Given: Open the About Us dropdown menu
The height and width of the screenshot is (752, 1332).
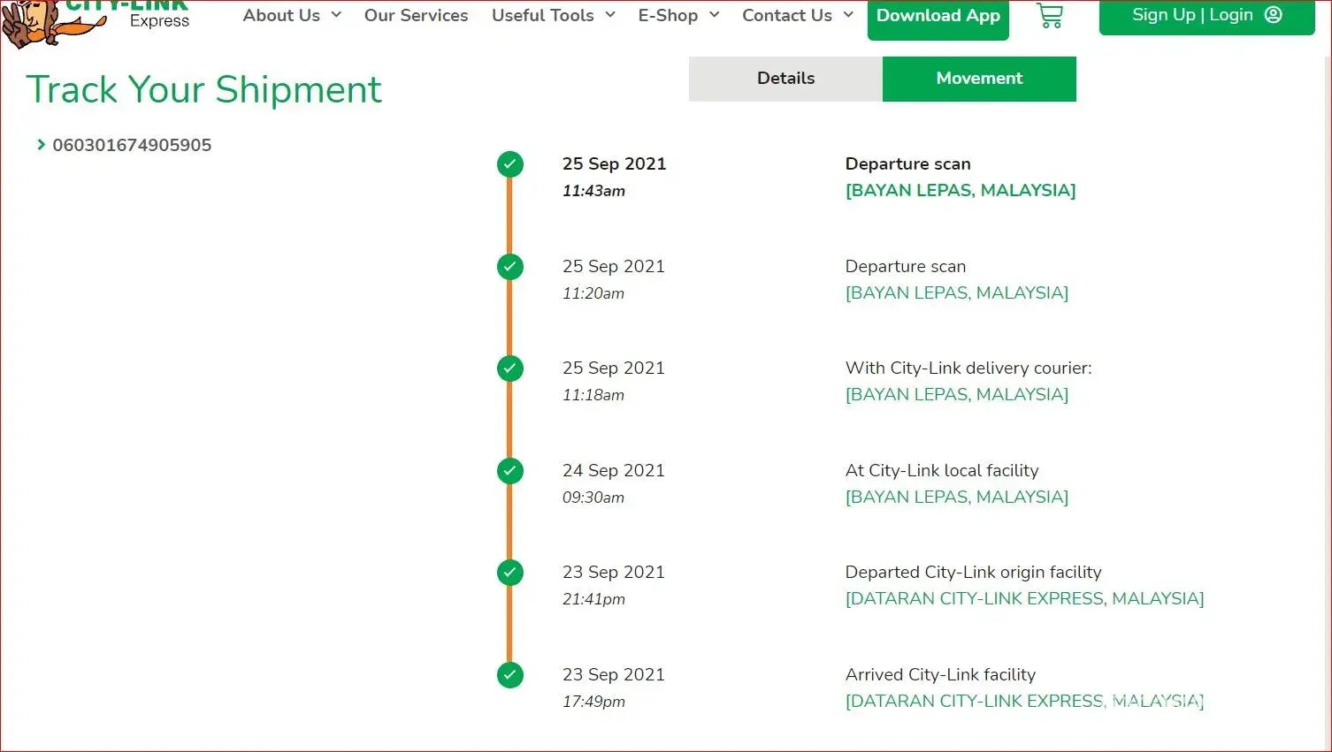Looking at the screenshot, I should [292, 16].
